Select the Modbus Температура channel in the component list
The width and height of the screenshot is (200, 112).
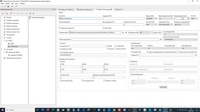(x=37, y=17)
